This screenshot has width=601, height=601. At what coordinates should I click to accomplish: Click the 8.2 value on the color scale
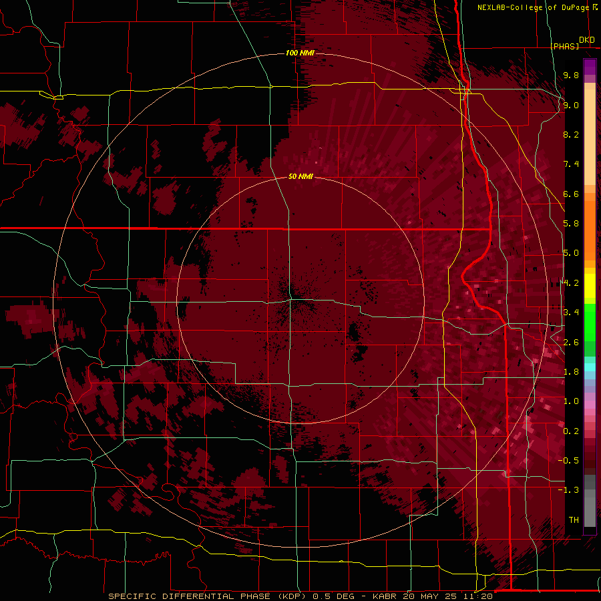tap(571, 134)
